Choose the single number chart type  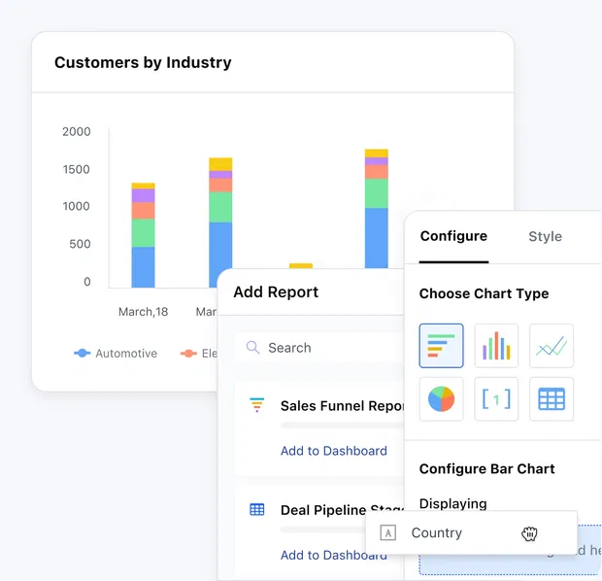[x=496, y=399]
